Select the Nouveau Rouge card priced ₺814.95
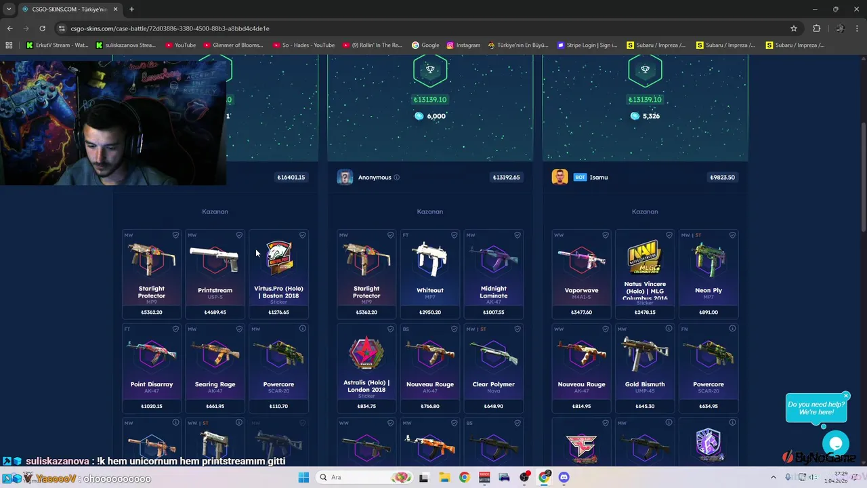This screenshot has height=488, width=867. point(581,369)
